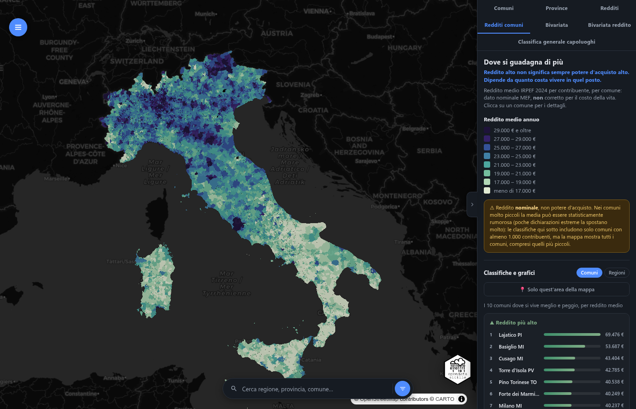Click the 25.000 – 27.000 € legend swatch

(487, 148)
